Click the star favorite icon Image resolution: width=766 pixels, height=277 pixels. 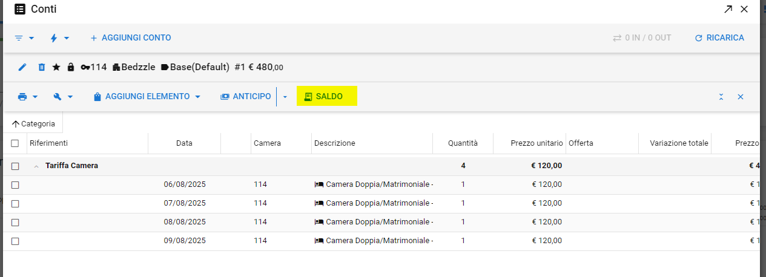tap(56, 67)
